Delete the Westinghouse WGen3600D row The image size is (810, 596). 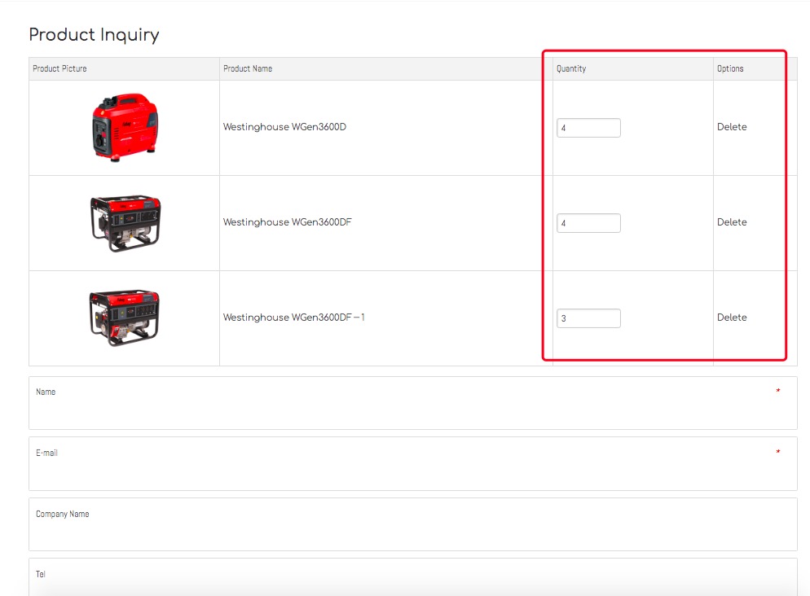click(731, 127)
